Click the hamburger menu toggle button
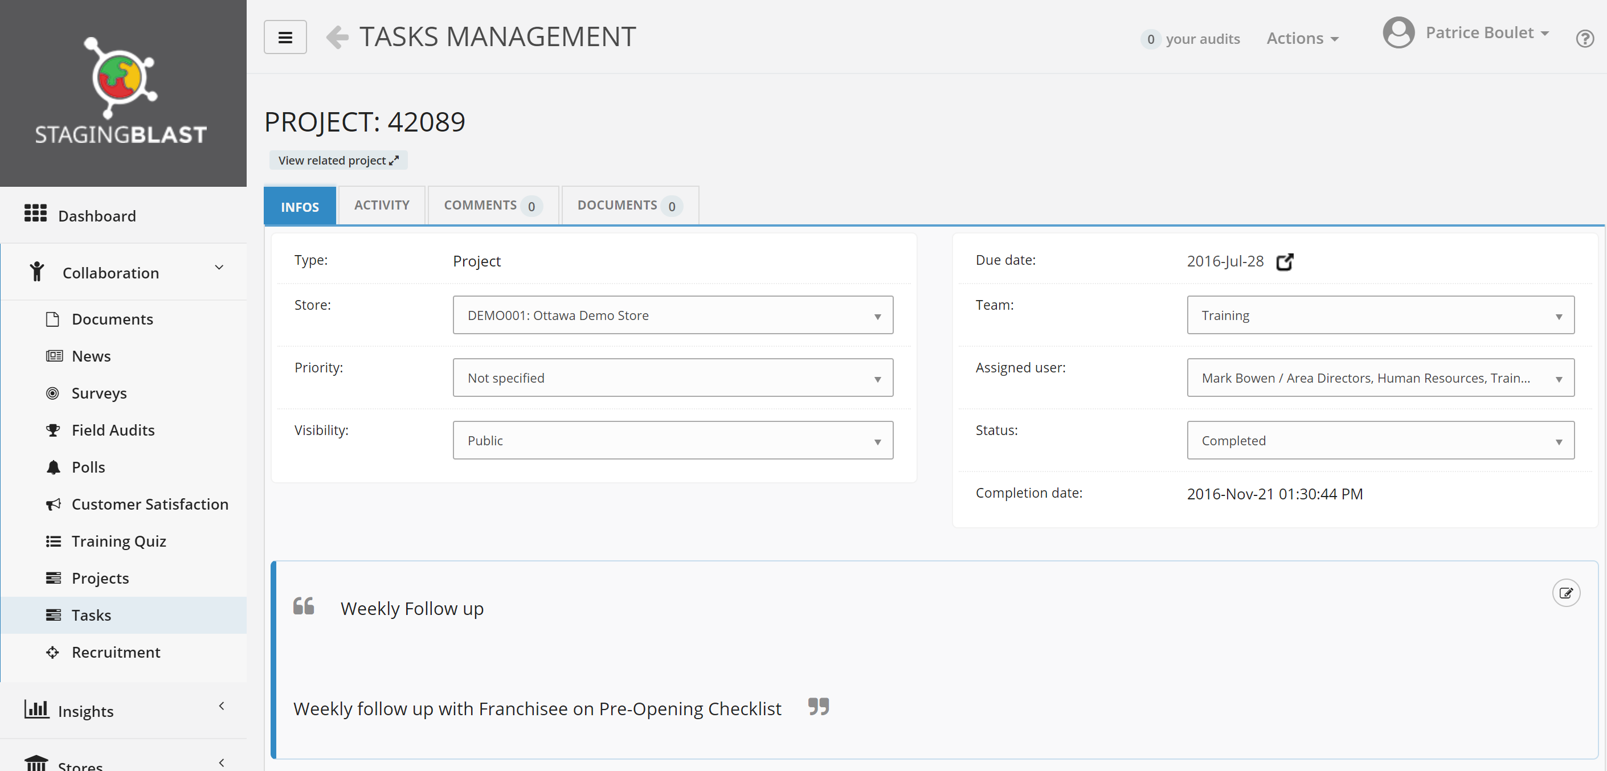 (x=285, y=38)
